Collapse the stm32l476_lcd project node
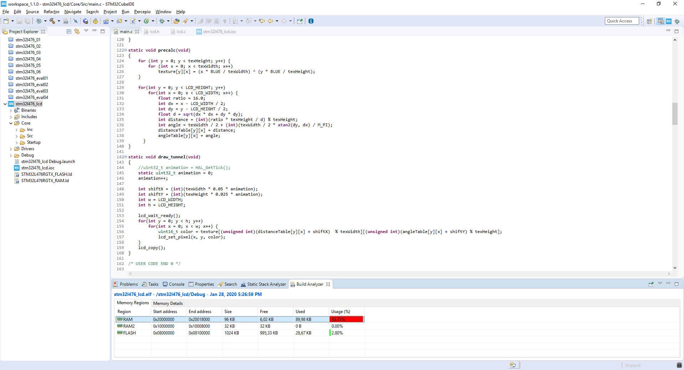Screen dimensions: 684x370 point(5,104)
